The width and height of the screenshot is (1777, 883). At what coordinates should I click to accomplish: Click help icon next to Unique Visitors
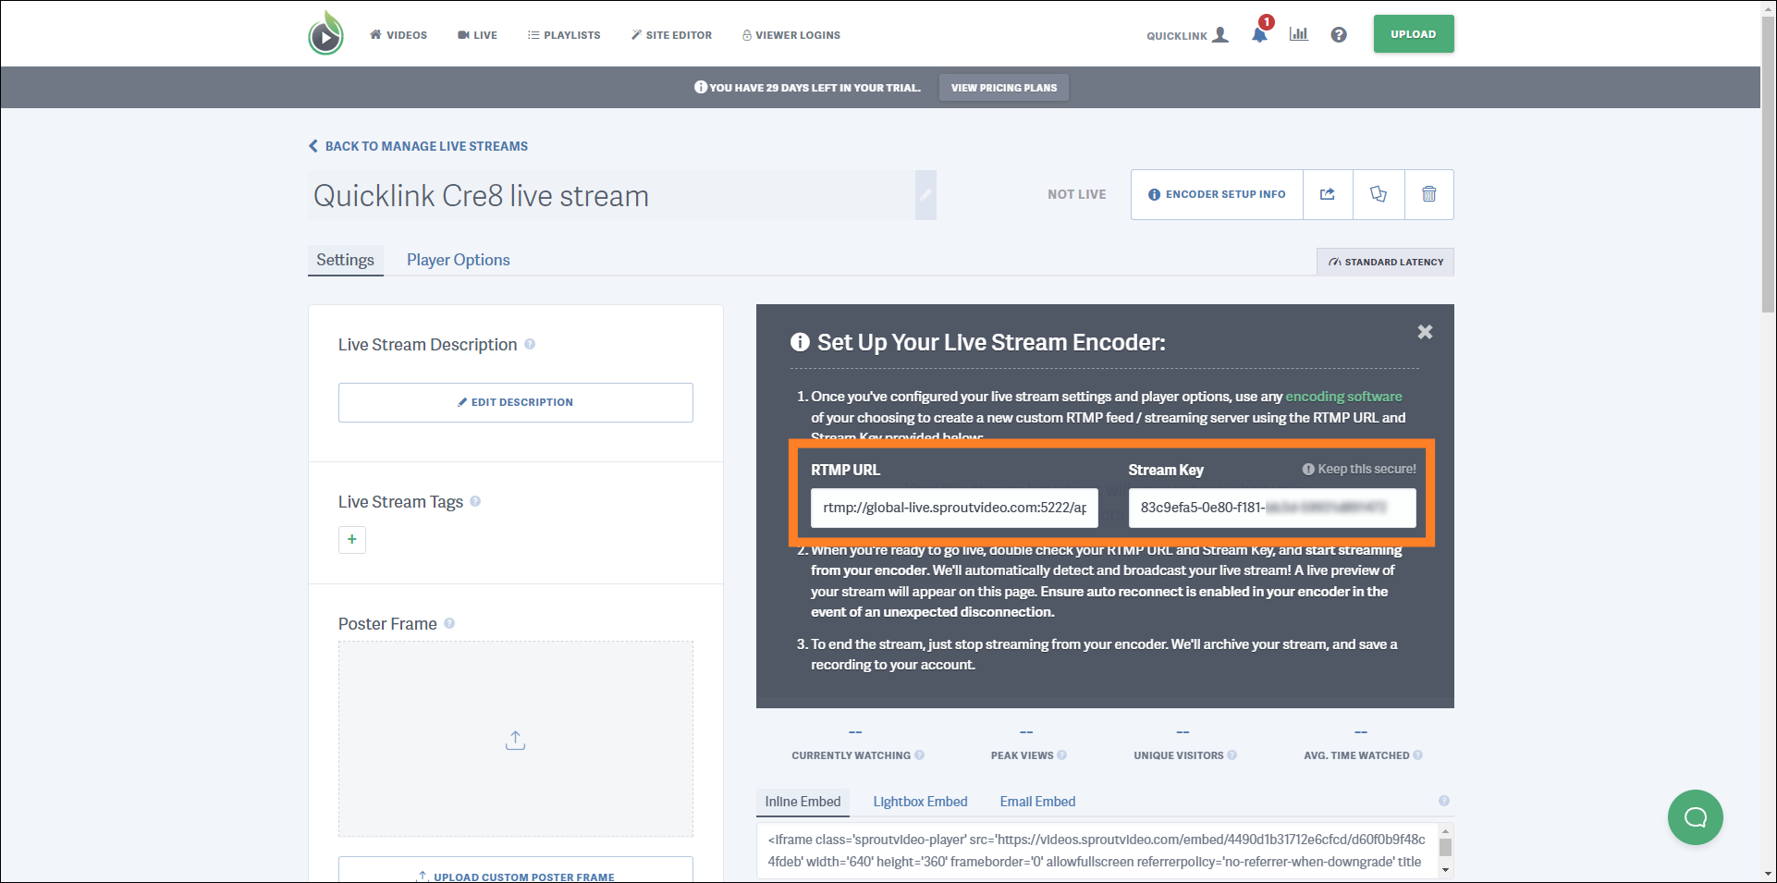[1232, 755]
